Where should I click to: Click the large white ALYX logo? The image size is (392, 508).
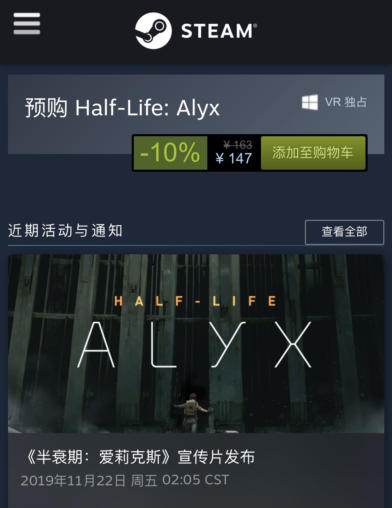tap(194, 344)
